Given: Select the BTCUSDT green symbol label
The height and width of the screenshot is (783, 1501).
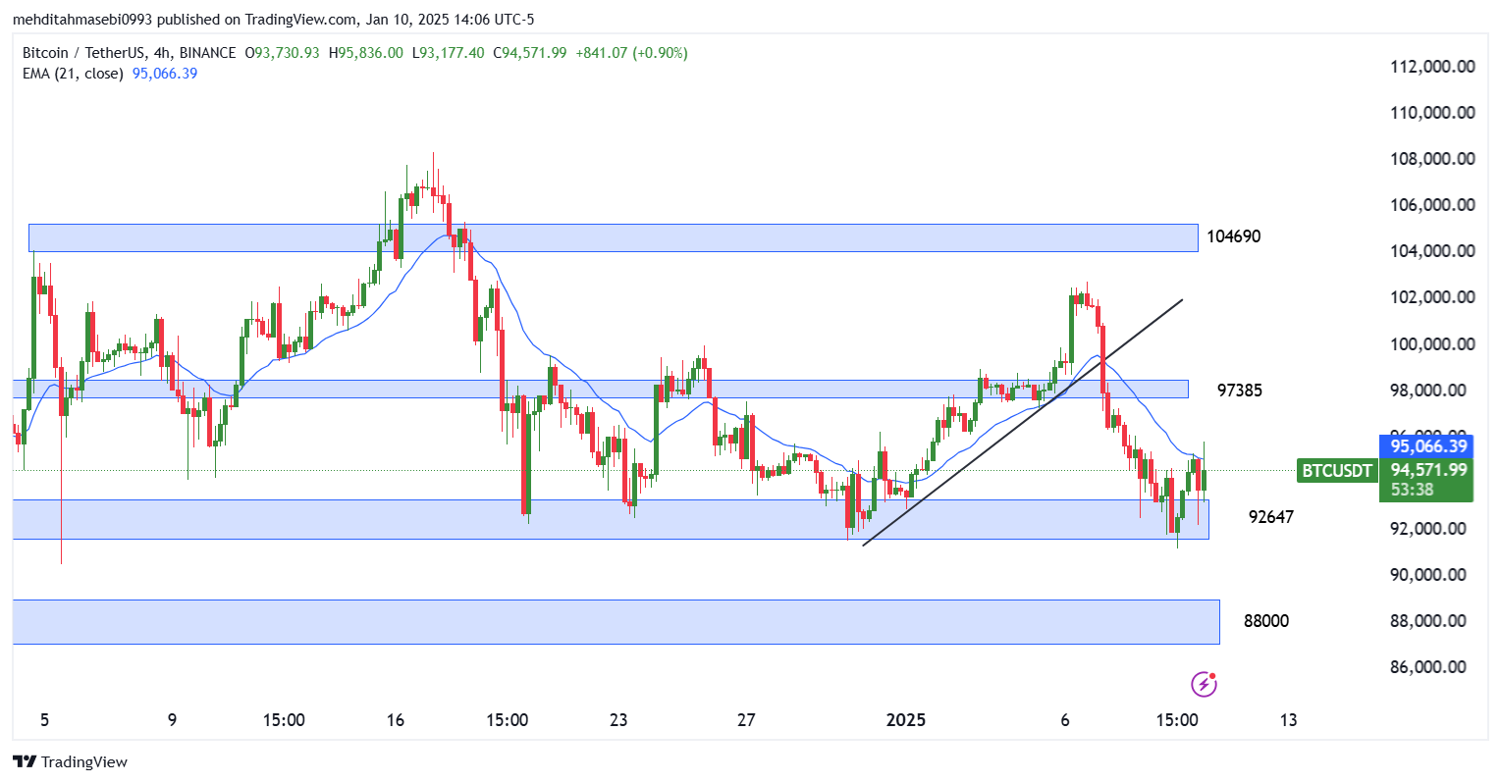Looking at the screenshot, I should 1336,470.
